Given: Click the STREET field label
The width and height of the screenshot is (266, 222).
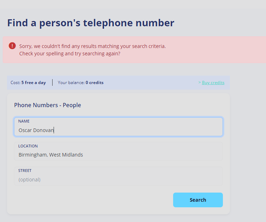Looking at the screenshot, I should click(x=25, y=171).
